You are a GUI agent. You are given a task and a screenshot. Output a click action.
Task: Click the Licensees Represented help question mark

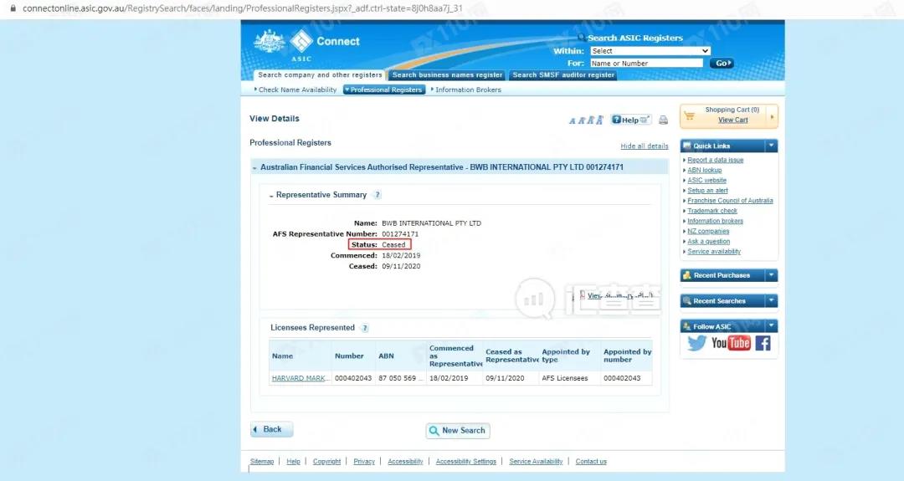(365, 328)
